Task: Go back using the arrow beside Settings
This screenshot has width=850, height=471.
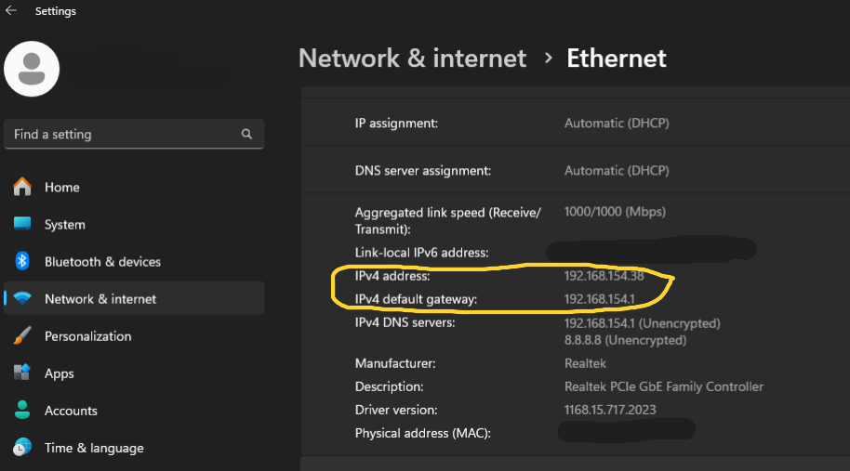Action: click(11, 11)
